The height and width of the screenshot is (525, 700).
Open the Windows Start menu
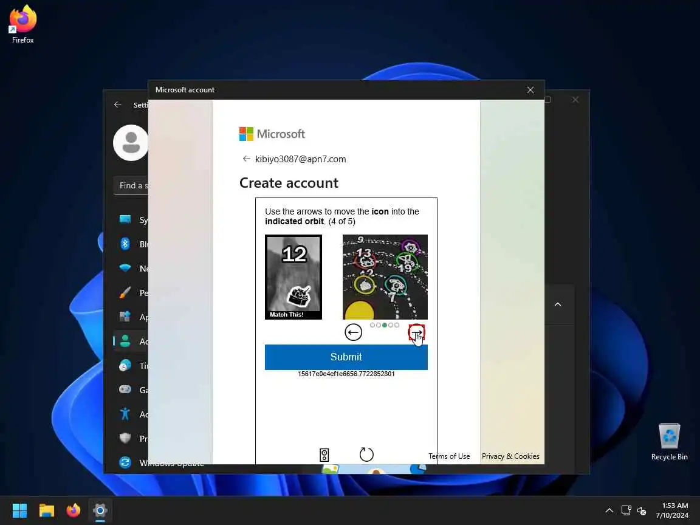19,510
